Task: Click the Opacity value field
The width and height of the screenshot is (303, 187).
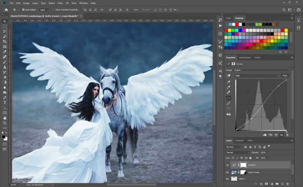Action: (x=263, y=152)
